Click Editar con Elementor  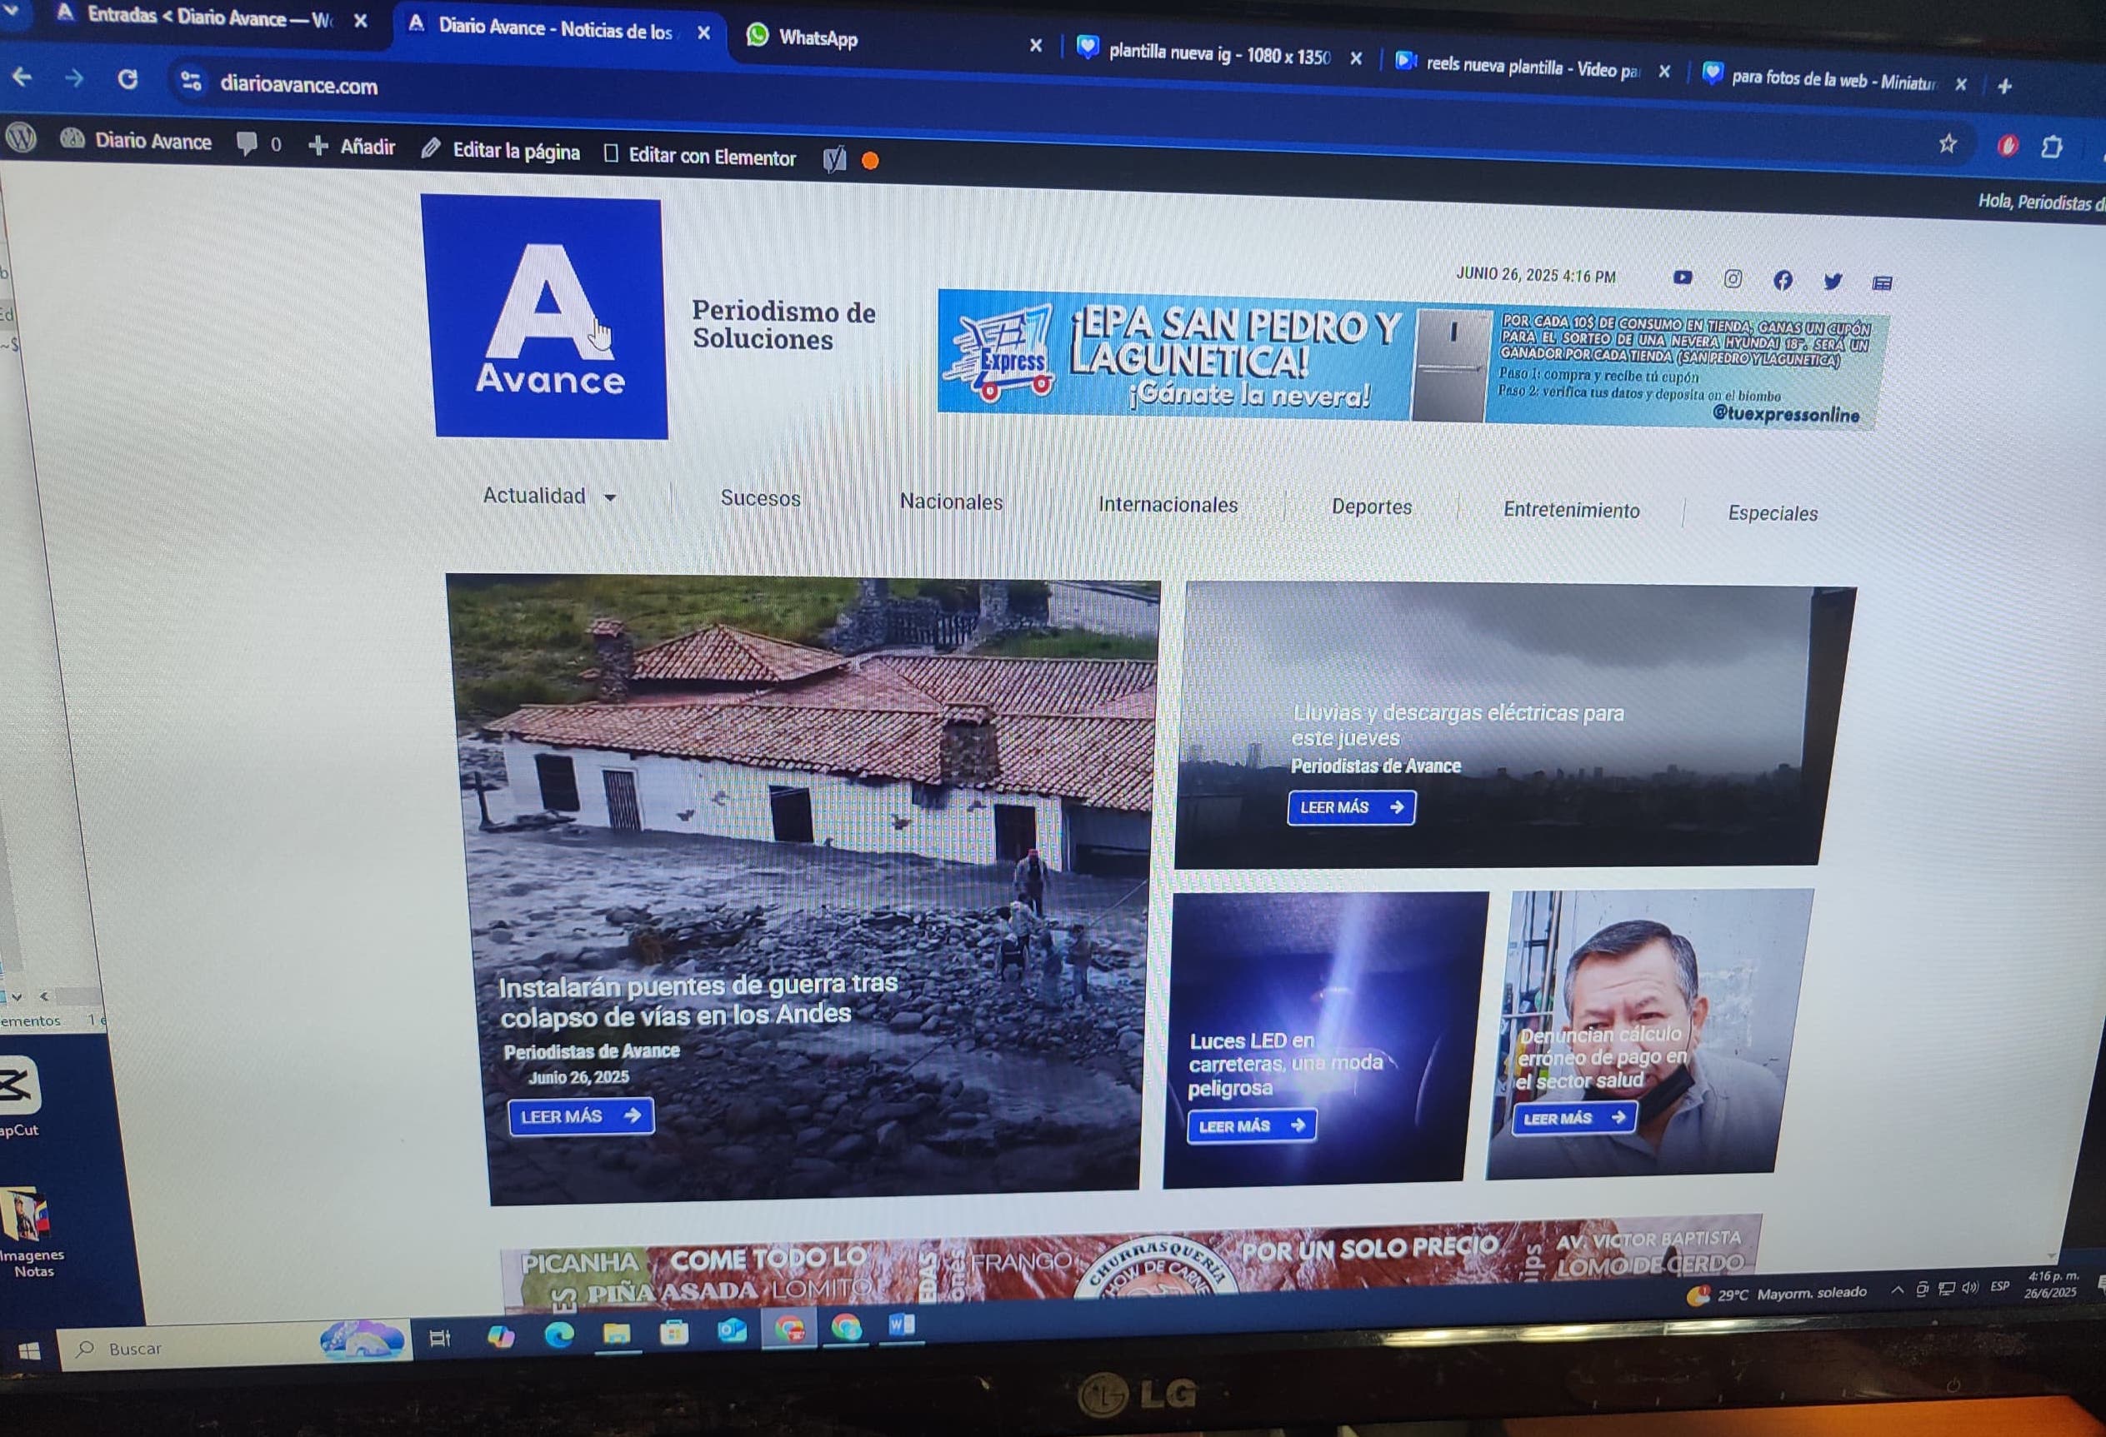tap(699, 156)
